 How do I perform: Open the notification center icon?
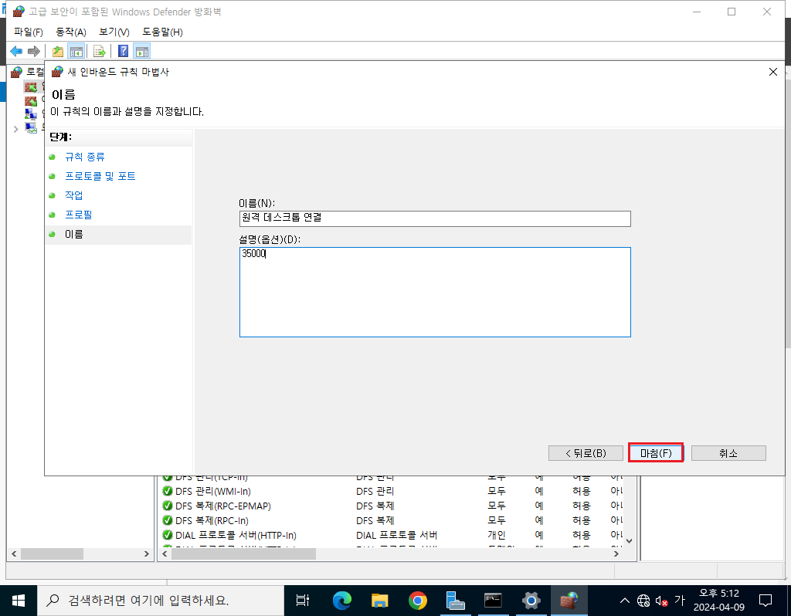(766, 601)
